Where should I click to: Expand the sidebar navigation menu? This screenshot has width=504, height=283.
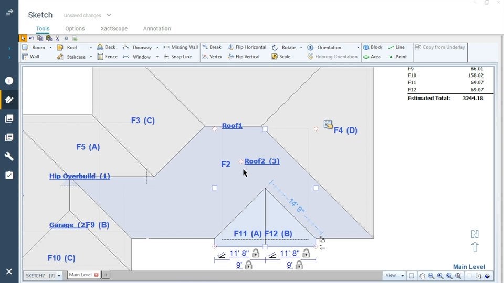(9, 13)
